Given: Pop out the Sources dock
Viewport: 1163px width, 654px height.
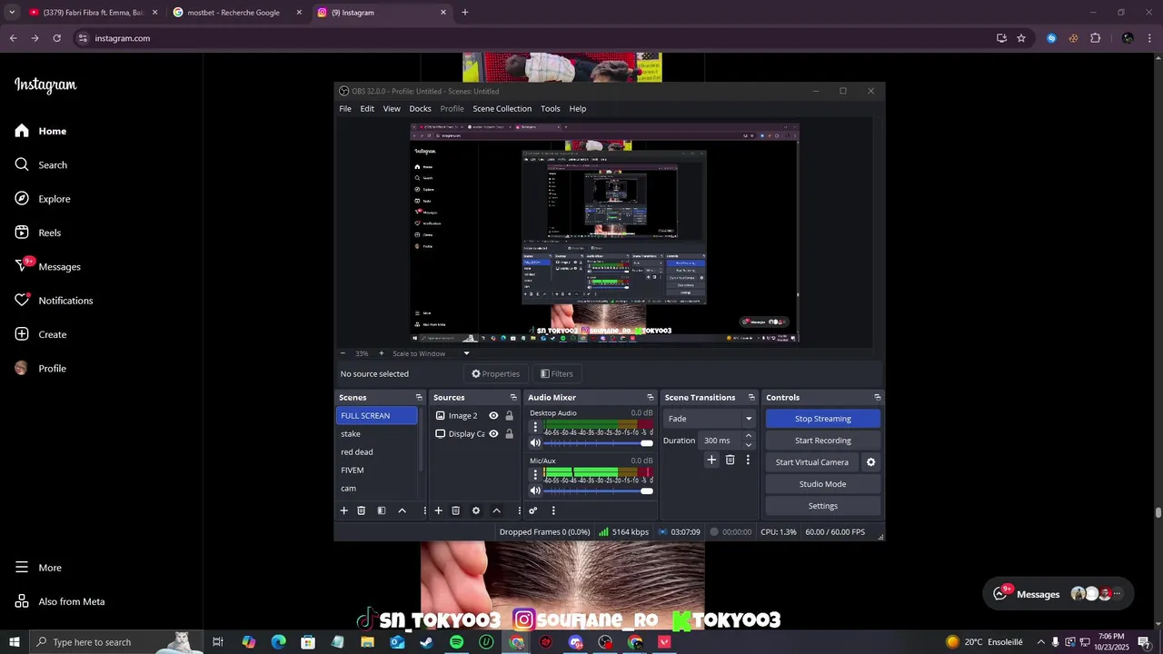Looking at the screenshot, I should [x=513, y=397].
